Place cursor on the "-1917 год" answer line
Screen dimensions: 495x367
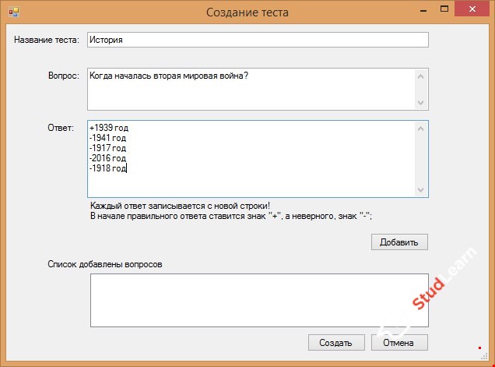[108, 148]
